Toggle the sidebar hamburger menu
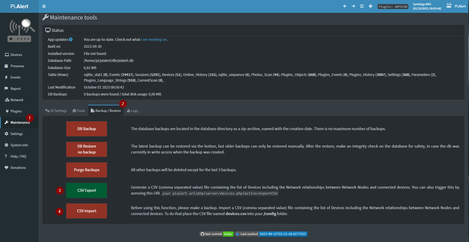Image resolution: width=469 pixels, height=242 pixels. coord(44,6)
